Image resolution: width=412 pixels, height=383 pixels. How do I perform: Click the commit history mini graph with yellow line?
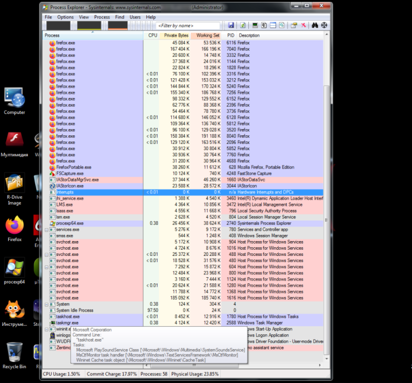pos(89,26)
